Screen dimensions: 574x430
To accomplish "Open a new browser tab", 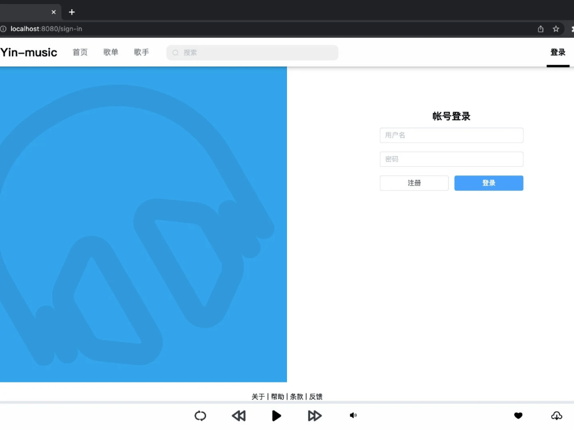I will [72, 12].
